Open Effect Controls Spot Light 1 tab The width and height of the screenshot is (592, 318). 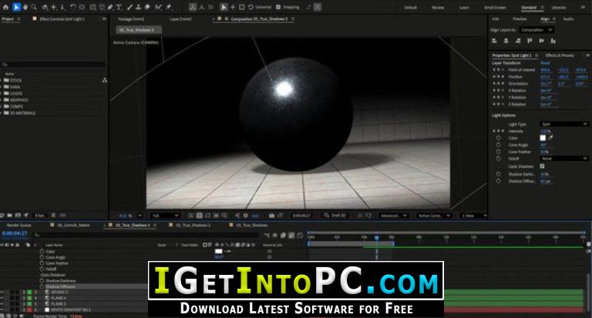tap(62, 18)
